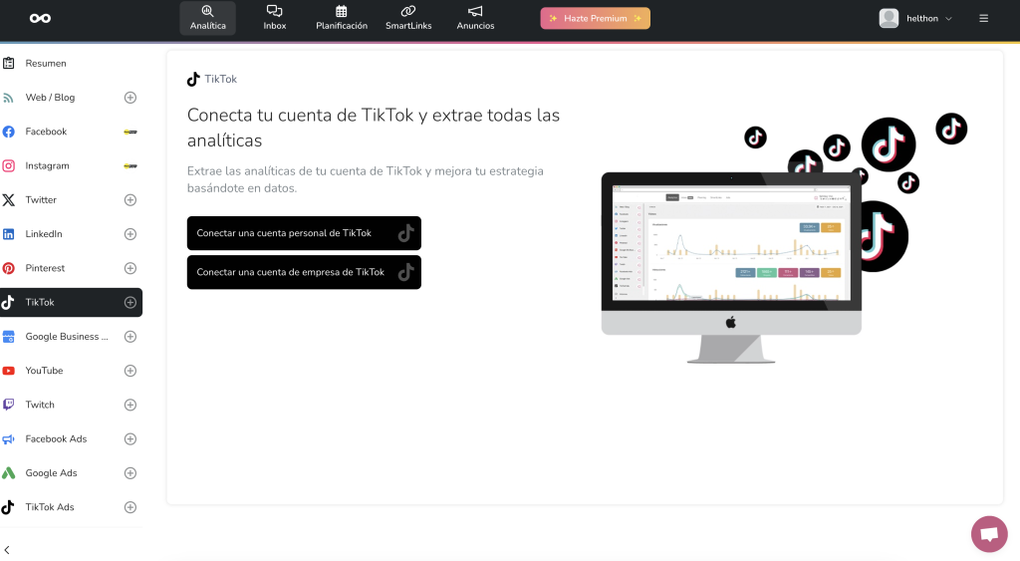
Task: Add a Web / Blog connection
Action: 130,98
